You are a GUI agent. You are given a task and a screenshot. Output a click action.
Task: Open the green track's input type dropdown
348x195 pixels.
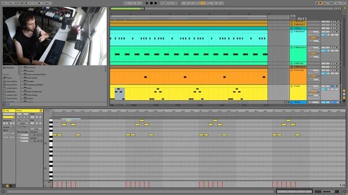tap(314, 48)
